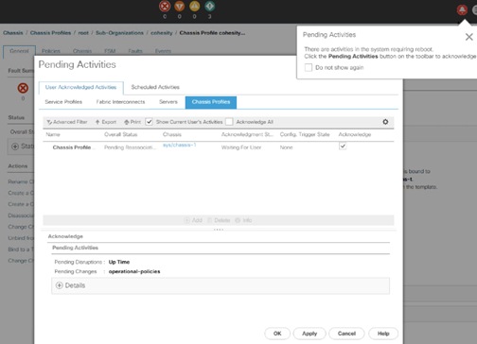Image resolution: width=477 pixels, height=344 pixels.
Task: Click Print in the table toolbar
Action: tap(132, 122)
